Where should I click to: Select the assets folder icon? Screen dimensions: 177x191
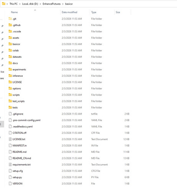tap(10, 38)
